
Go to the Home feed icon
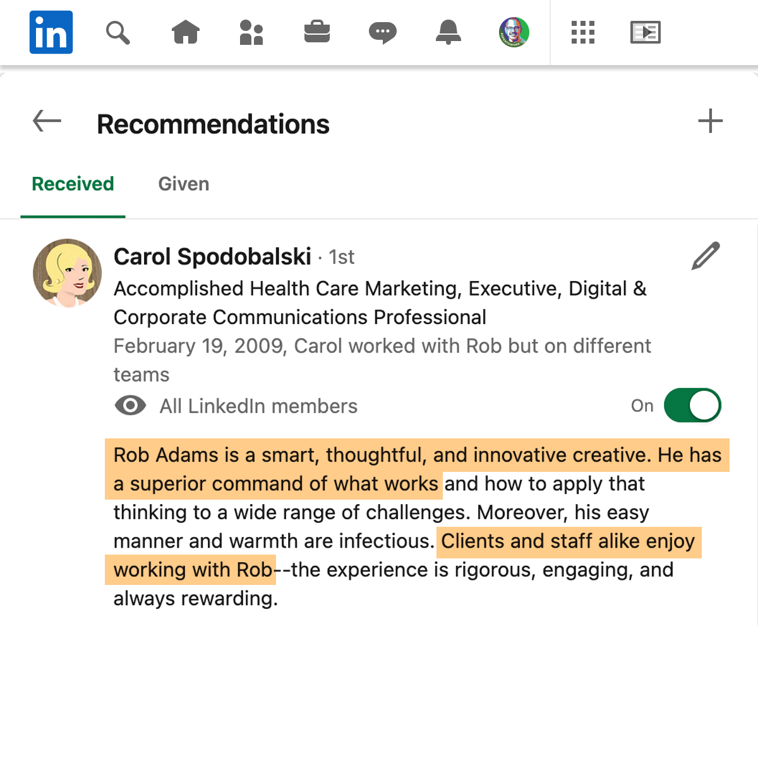click(186, 32)
